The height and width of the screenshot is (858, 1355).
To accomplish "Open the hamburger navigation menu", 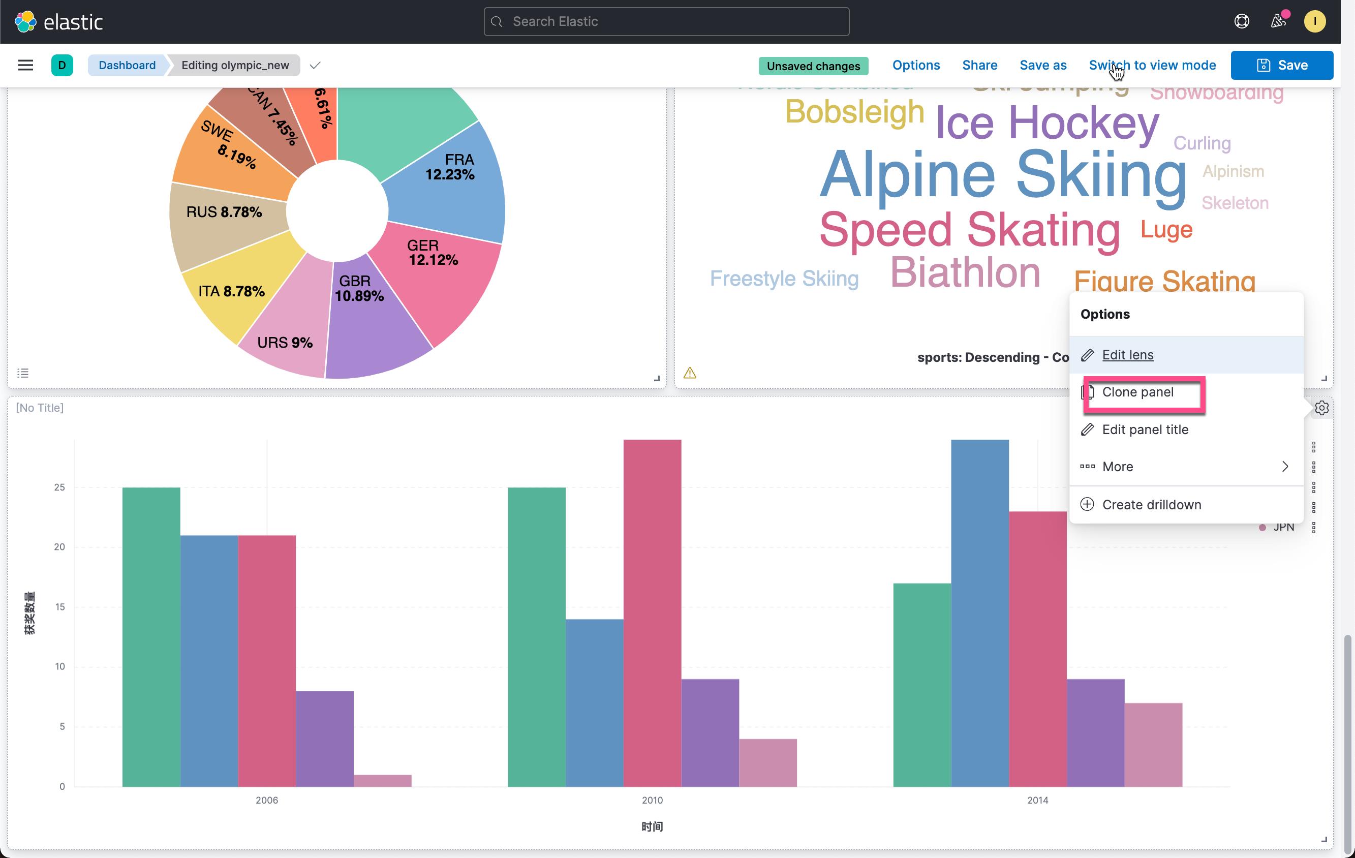I will 25,65.
